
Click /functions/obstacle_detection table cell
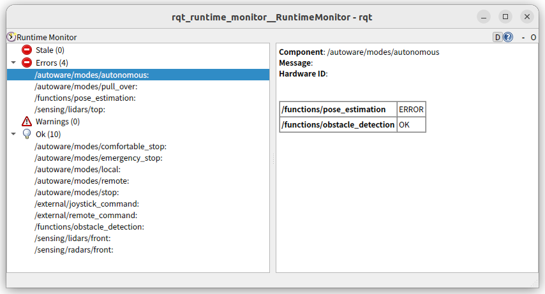point(338,125)
